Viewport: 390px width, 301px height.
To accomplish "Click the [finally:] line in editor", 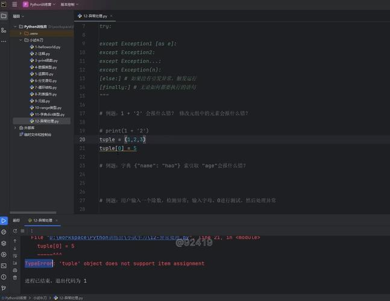I will (x=148, y=87).
